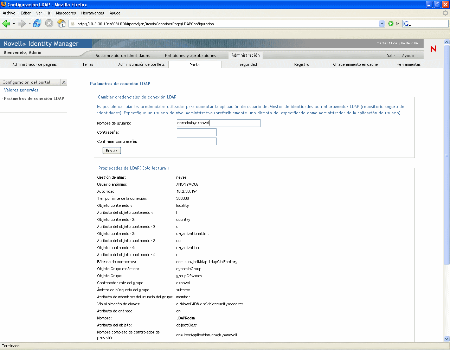Click the Terminado status bar text

[11, 346]
